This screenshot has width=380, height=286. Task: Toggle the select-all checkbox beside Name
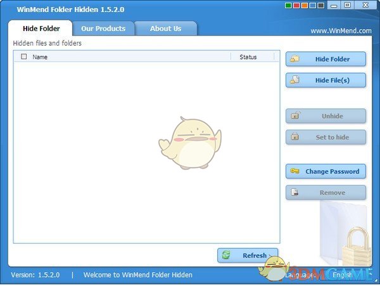tap(24, 56)
